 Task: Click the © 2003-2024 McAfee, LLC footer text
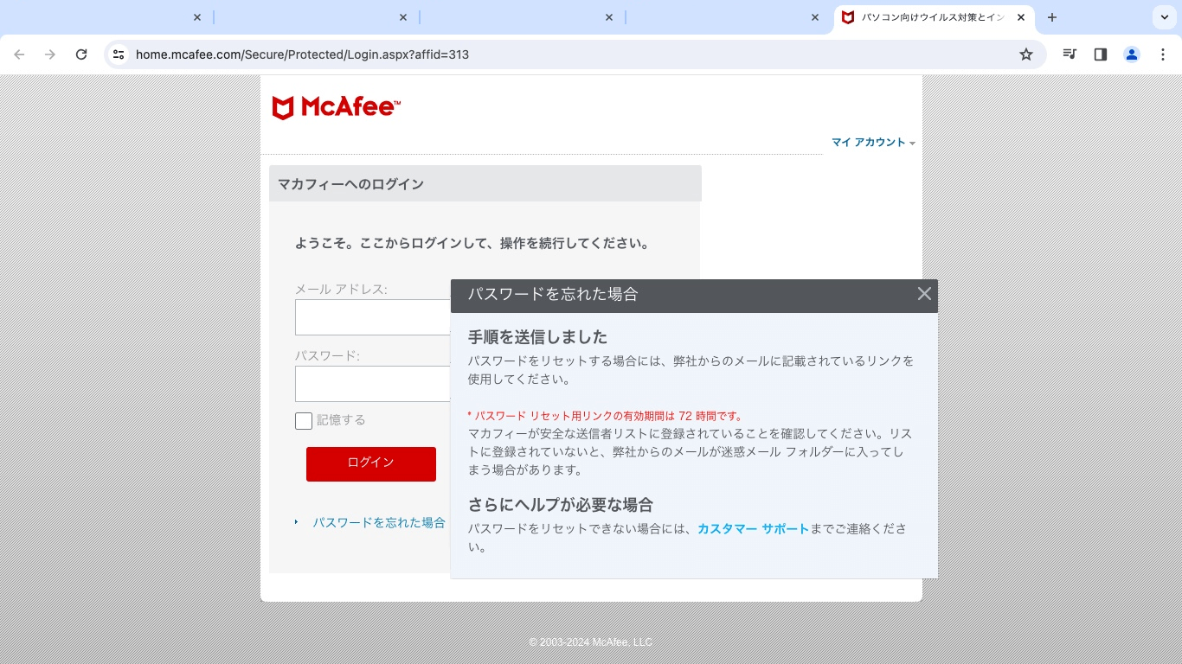591,642
